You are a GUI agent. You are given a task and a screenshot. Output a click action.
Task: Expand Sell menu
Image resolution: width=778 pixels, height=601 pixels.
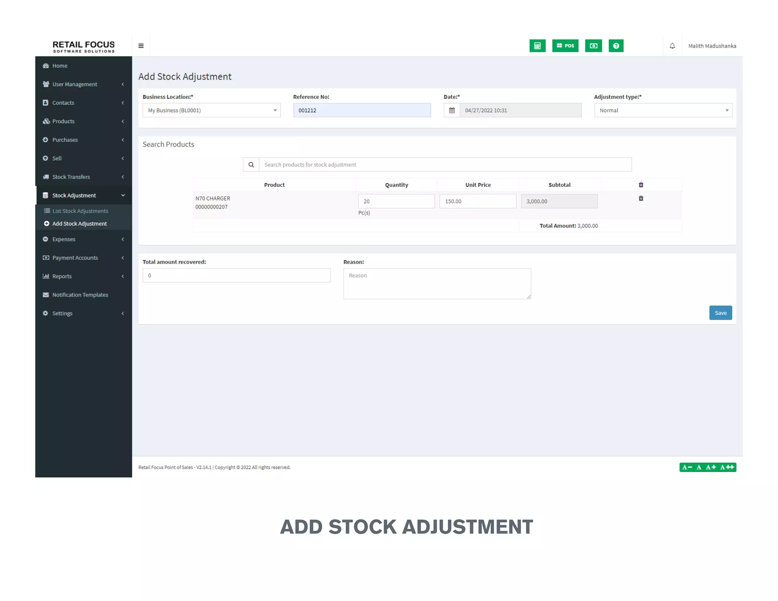tap(84, 158)
